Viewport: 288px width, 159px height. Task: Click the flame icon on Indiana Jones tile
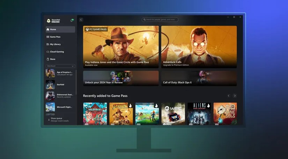click(130, 105)
